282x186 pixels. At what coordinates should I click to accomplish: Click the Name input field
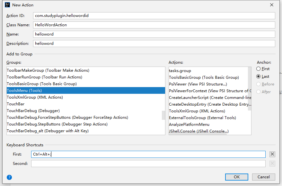(x=154, y=34)
